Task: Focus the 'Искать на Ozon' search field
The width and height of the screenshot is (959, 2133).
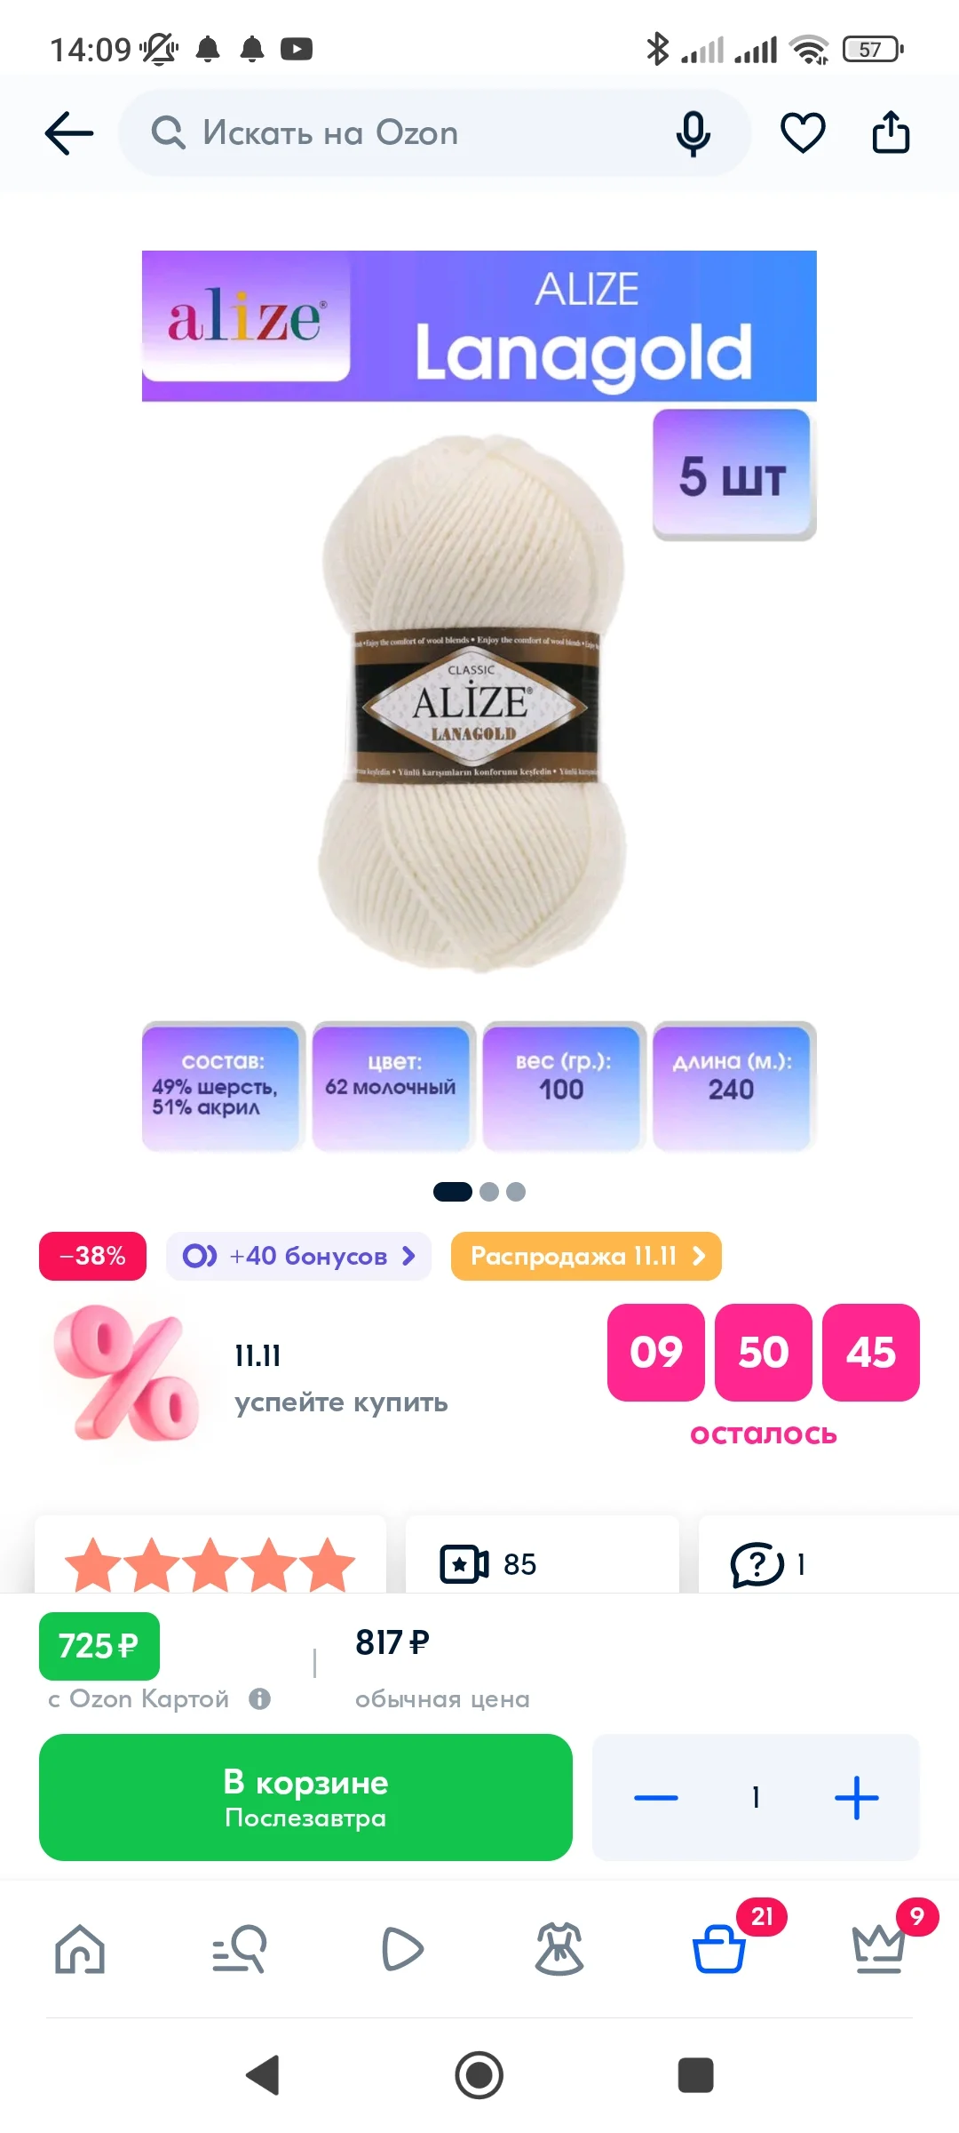Action: coord(435,133)
